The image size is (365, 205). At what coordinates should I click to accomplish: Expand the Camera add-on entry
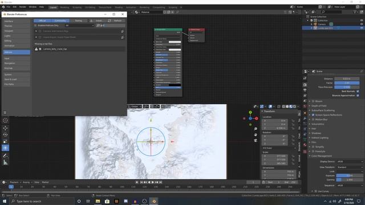36,31
